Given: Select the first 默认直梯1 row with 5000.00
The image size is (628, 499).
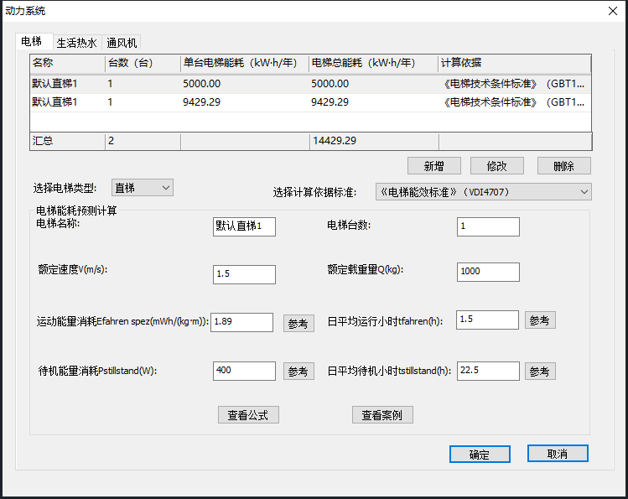Looking at the screenshot, I should [x=310, y=84].
